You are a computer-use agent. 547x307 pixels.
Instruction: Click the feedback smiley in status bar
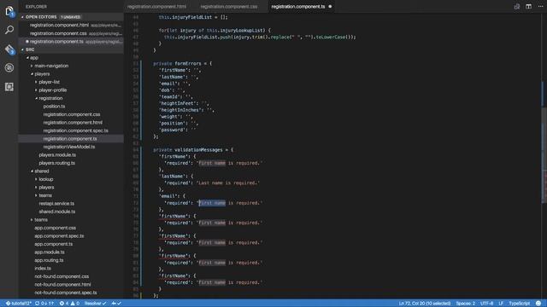click(x=538, y=304)
